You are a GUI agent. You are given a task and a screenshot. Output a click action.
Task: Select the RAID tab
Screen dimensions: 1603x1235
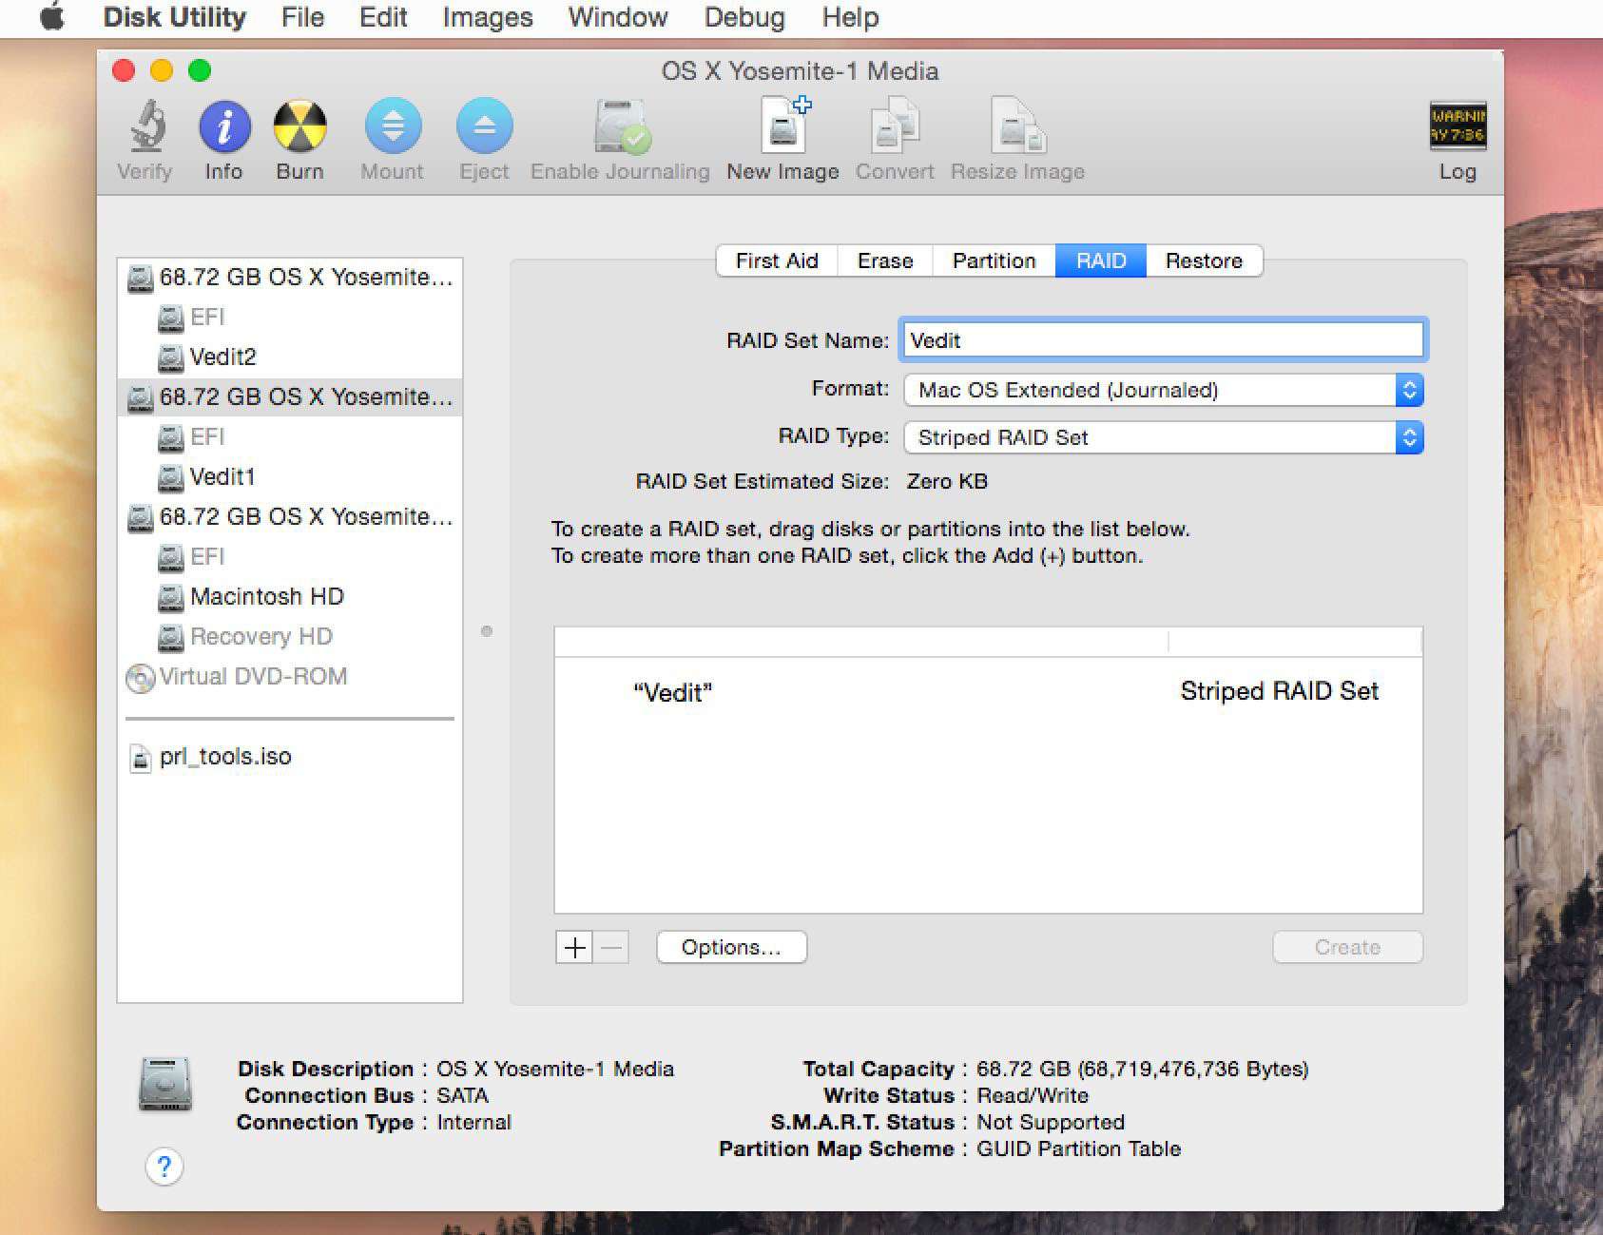pos(1101,261)
